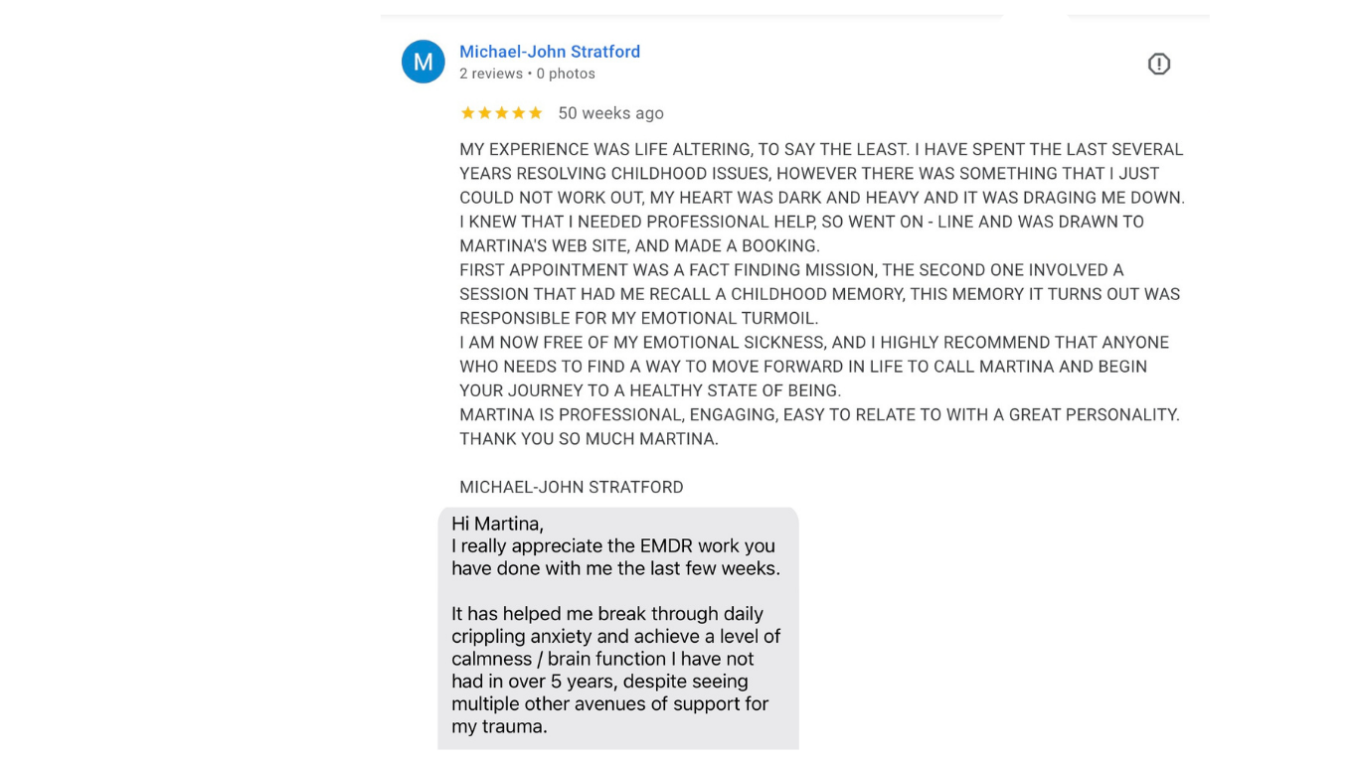Viewport: 1358px width, 763px height.
Task: Click the "I really appreciate the EMDR work" text
Action: [x=615, y=557]
